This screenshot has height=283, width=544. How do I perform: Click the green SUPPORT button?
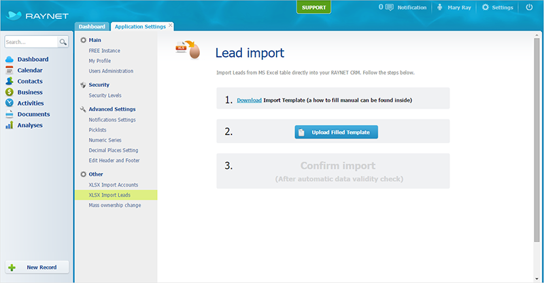pos(313,7)
